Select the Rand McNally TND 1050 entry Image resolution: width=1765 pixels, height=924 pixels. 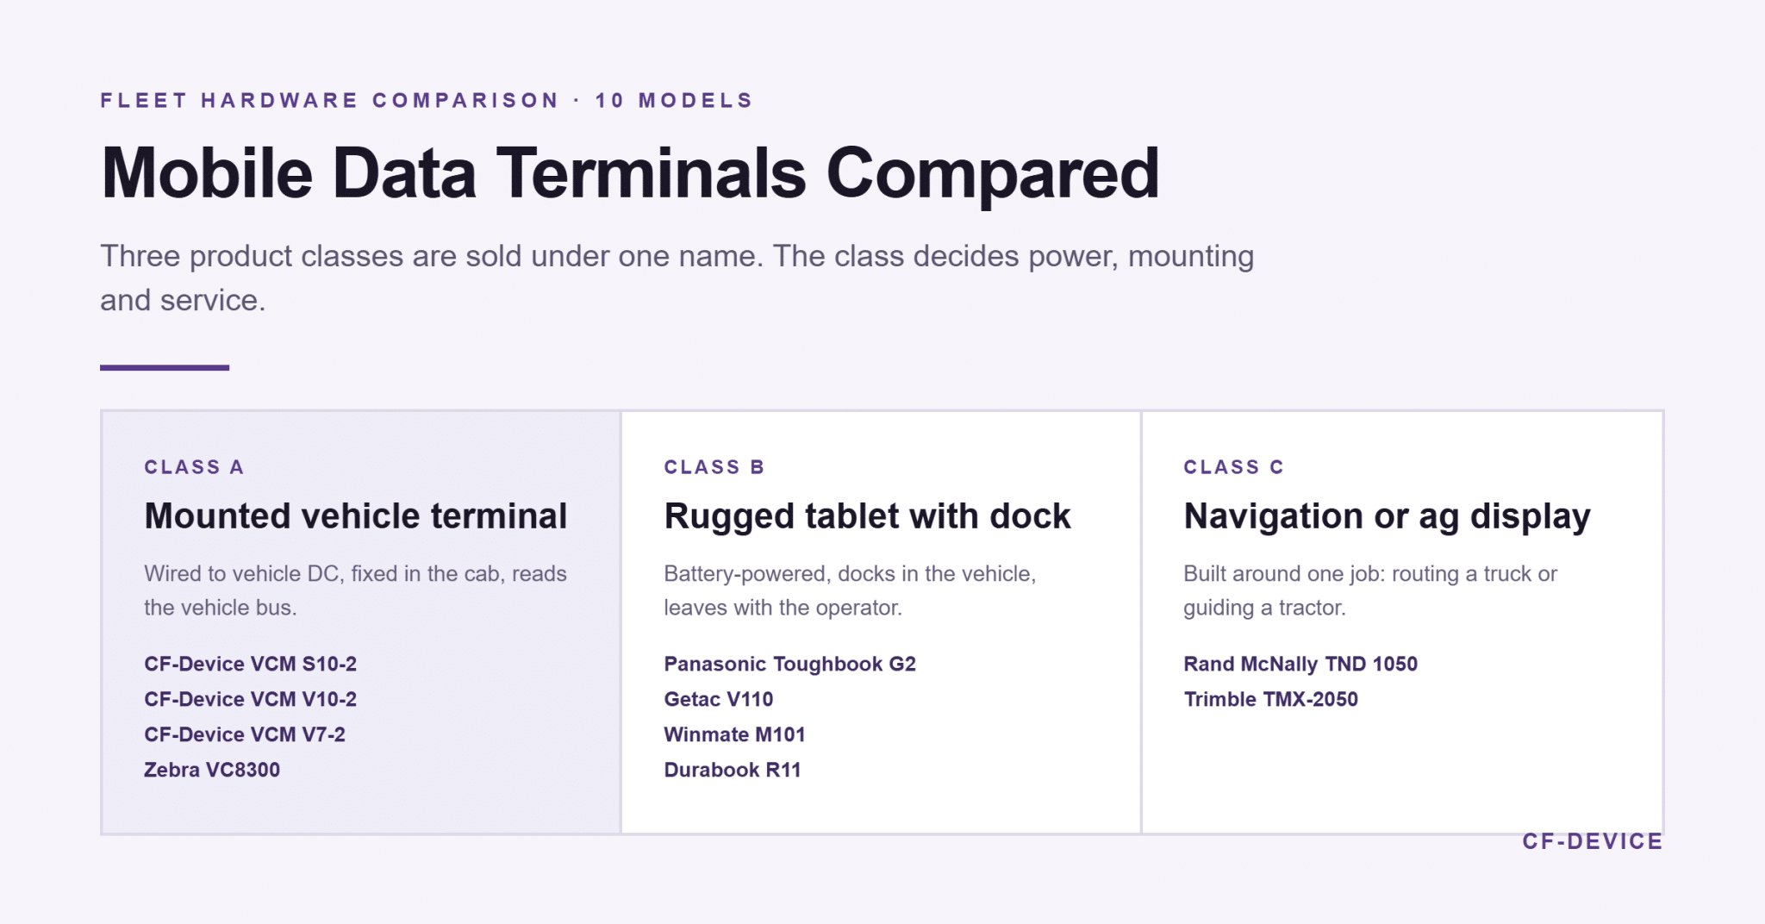pos(1300,664)
